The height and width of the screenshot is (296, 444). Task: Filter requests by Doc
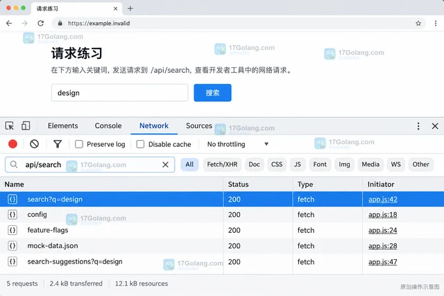point(255,164)
